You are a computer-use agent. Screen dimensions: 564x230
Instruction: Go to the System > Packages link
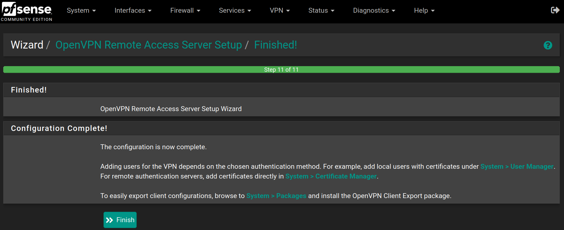tap(276, 196)
